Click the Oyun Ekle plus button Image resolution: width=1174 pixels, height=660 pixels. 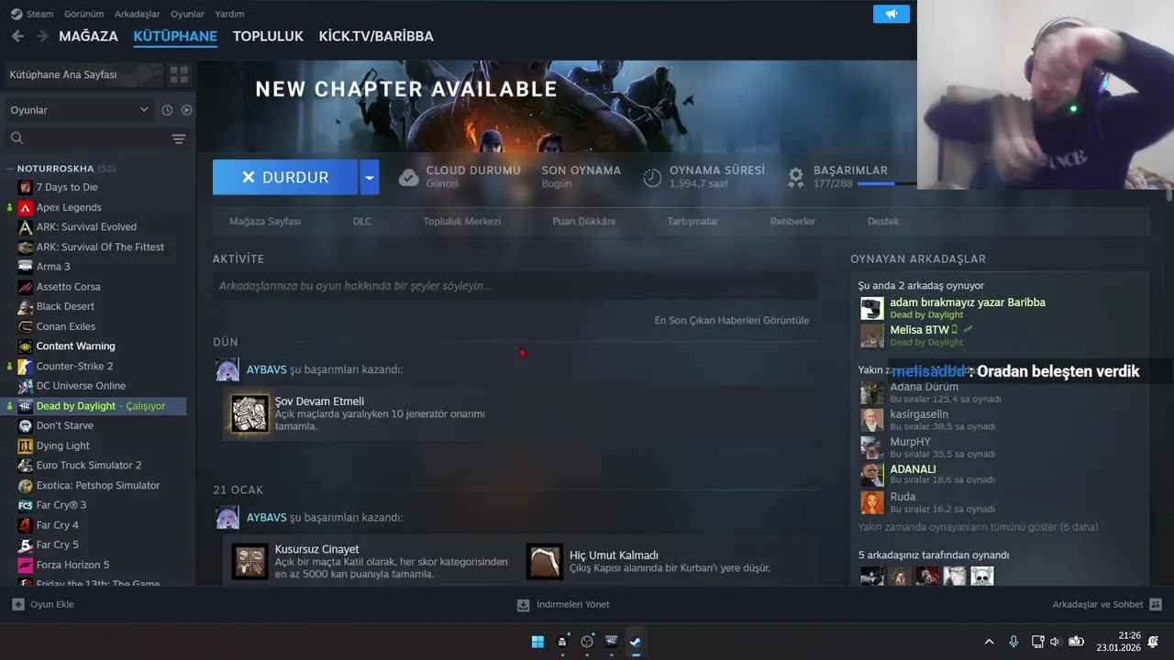(x=18, y=604)
